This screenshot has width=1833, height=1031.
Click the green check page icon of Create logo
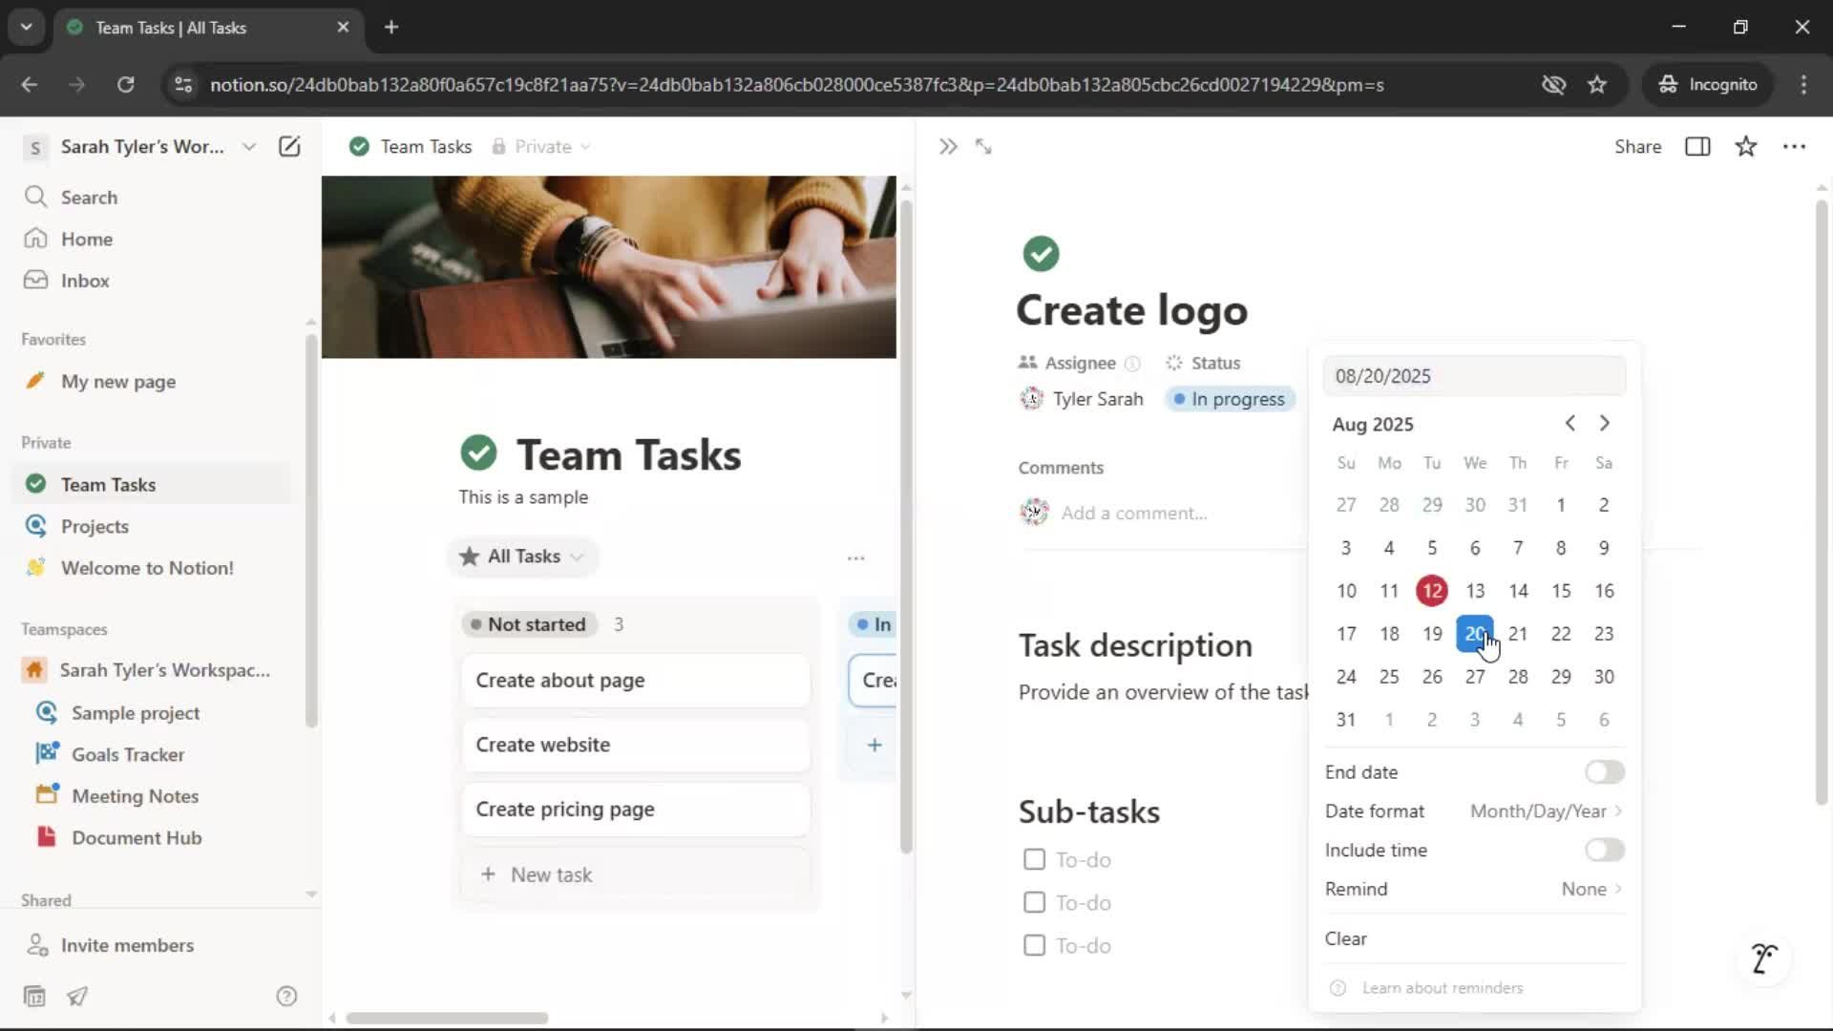pyautogui.click(x=1041, y=254)
